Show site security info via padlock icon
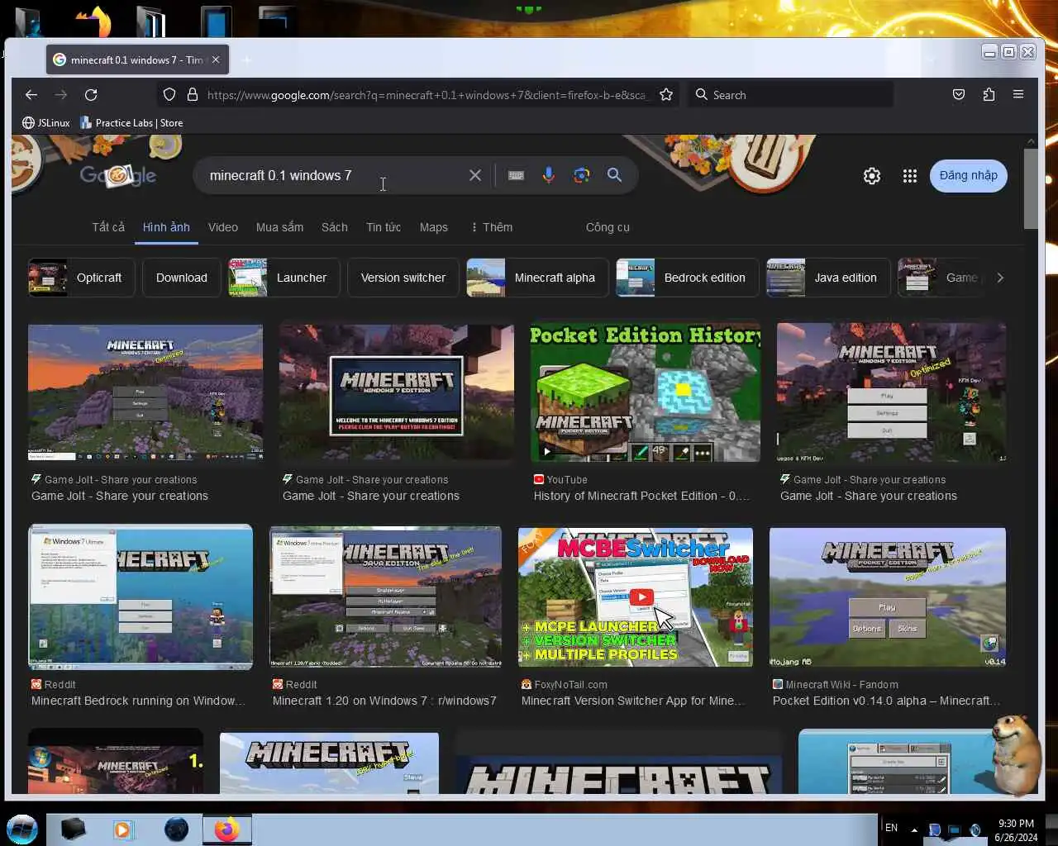 pyautogui.click(x=193, y=95)
